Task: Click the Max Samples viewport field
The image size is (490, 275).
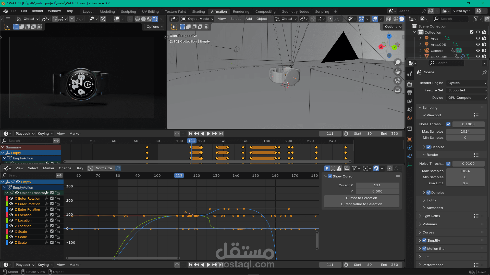Action: [x=465, y=132]
